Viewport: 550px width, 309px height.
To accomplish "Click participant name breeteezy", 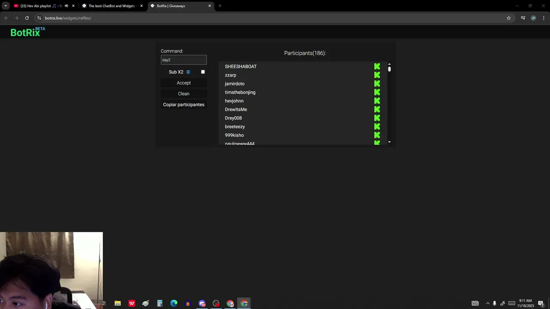I will tap(235, 127).
